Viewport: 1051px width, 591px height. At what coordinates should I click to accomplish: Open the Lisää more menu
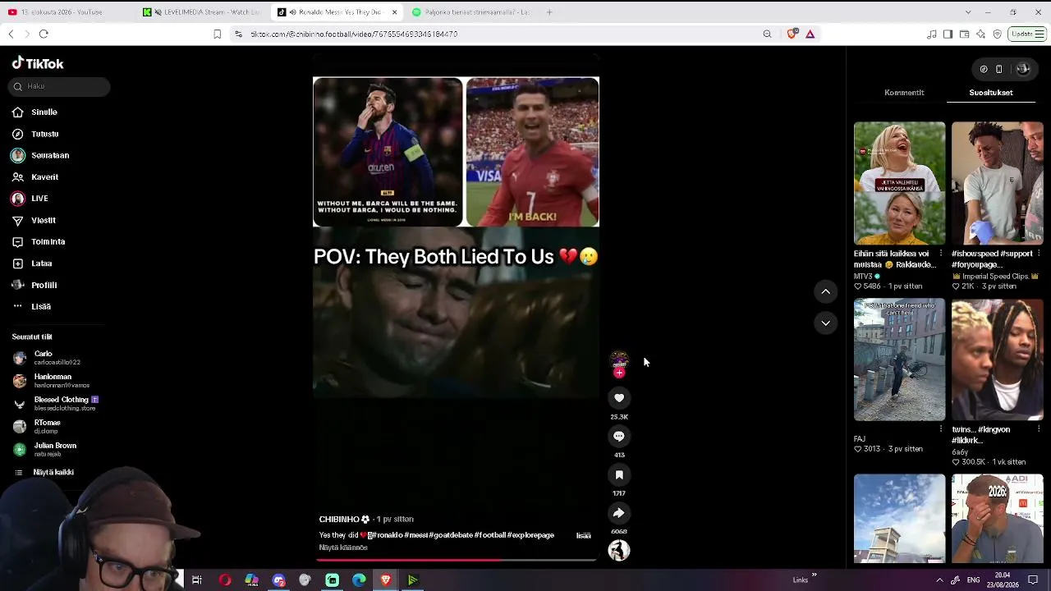click(31, 306)
